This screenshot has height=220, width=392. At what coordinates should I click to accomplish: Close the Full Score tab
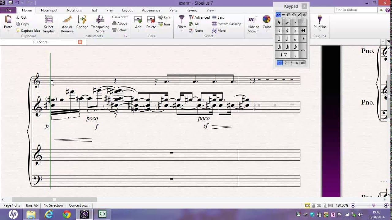click(80, 42)
